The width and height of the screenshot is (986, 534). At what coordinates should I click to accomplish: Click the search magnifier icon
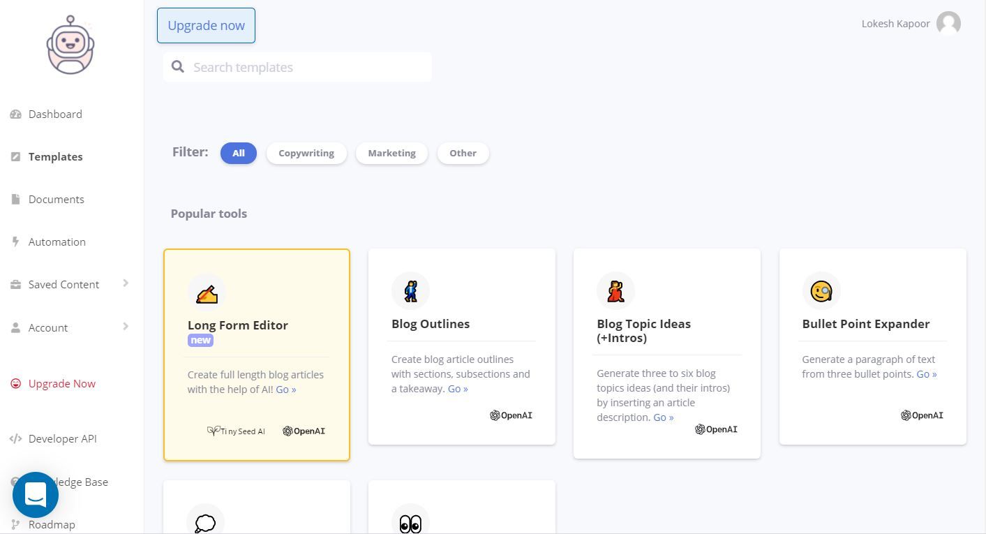178,66
